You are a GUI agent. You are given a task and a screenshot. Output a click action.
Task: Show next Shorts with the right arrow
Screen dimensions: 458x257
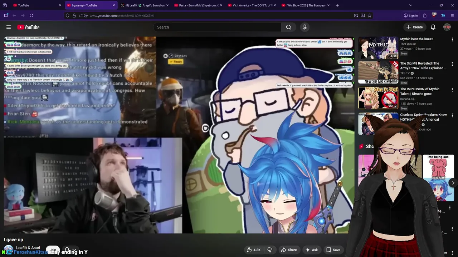coord(453,183)
